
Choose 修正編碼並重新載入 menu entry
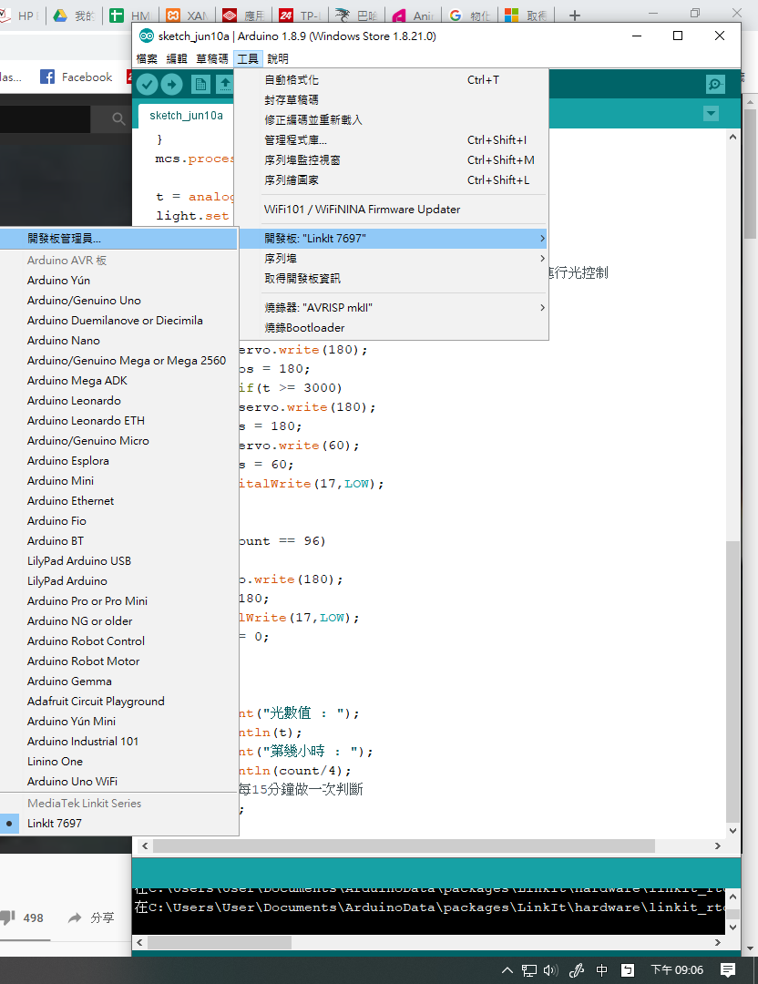tap(391, 120)
